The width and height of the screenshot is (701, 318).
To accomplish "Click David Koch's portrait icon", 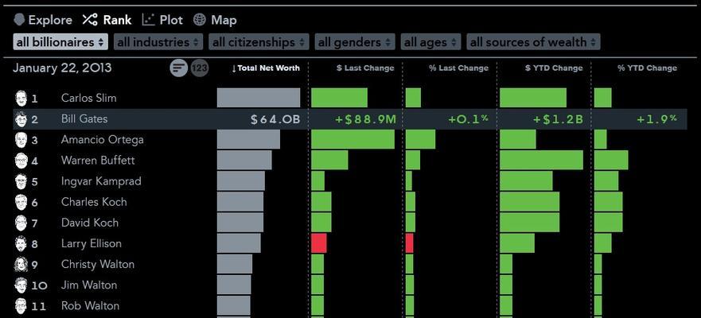I will 21,223.
